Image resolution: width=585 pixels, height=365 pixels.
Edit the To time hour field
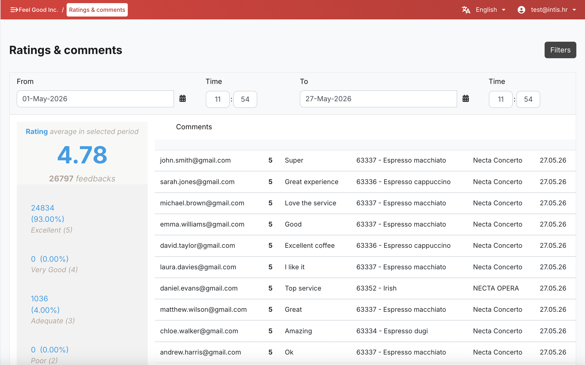point(501,99)
